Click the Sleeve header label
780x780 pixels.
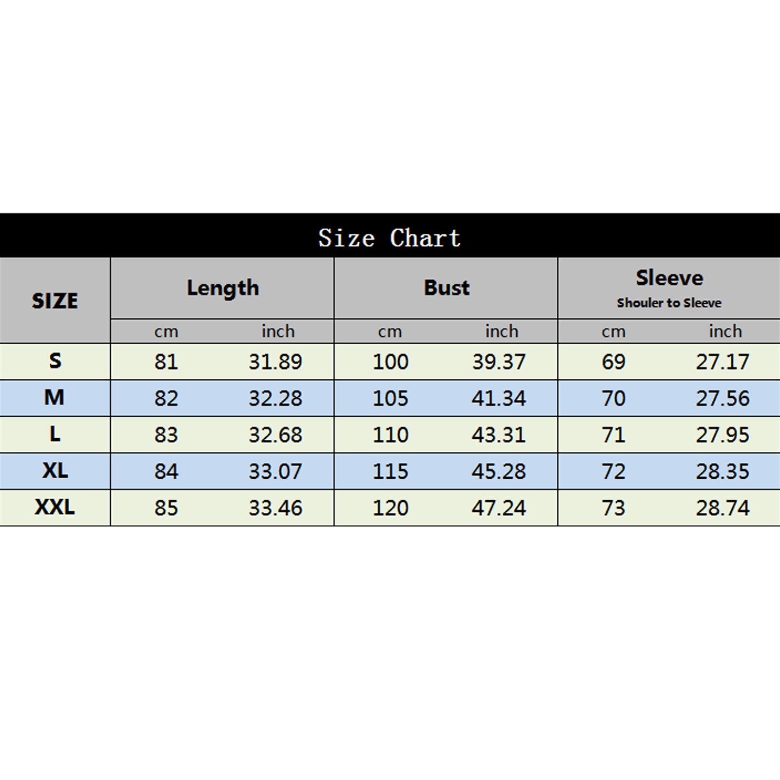pos(669,278)
